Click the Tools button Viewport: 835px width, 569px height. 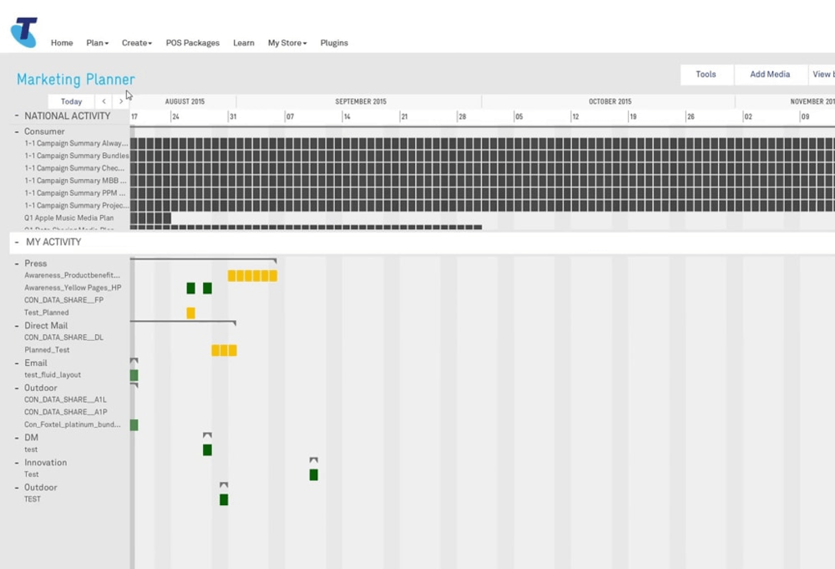[705, 74]
